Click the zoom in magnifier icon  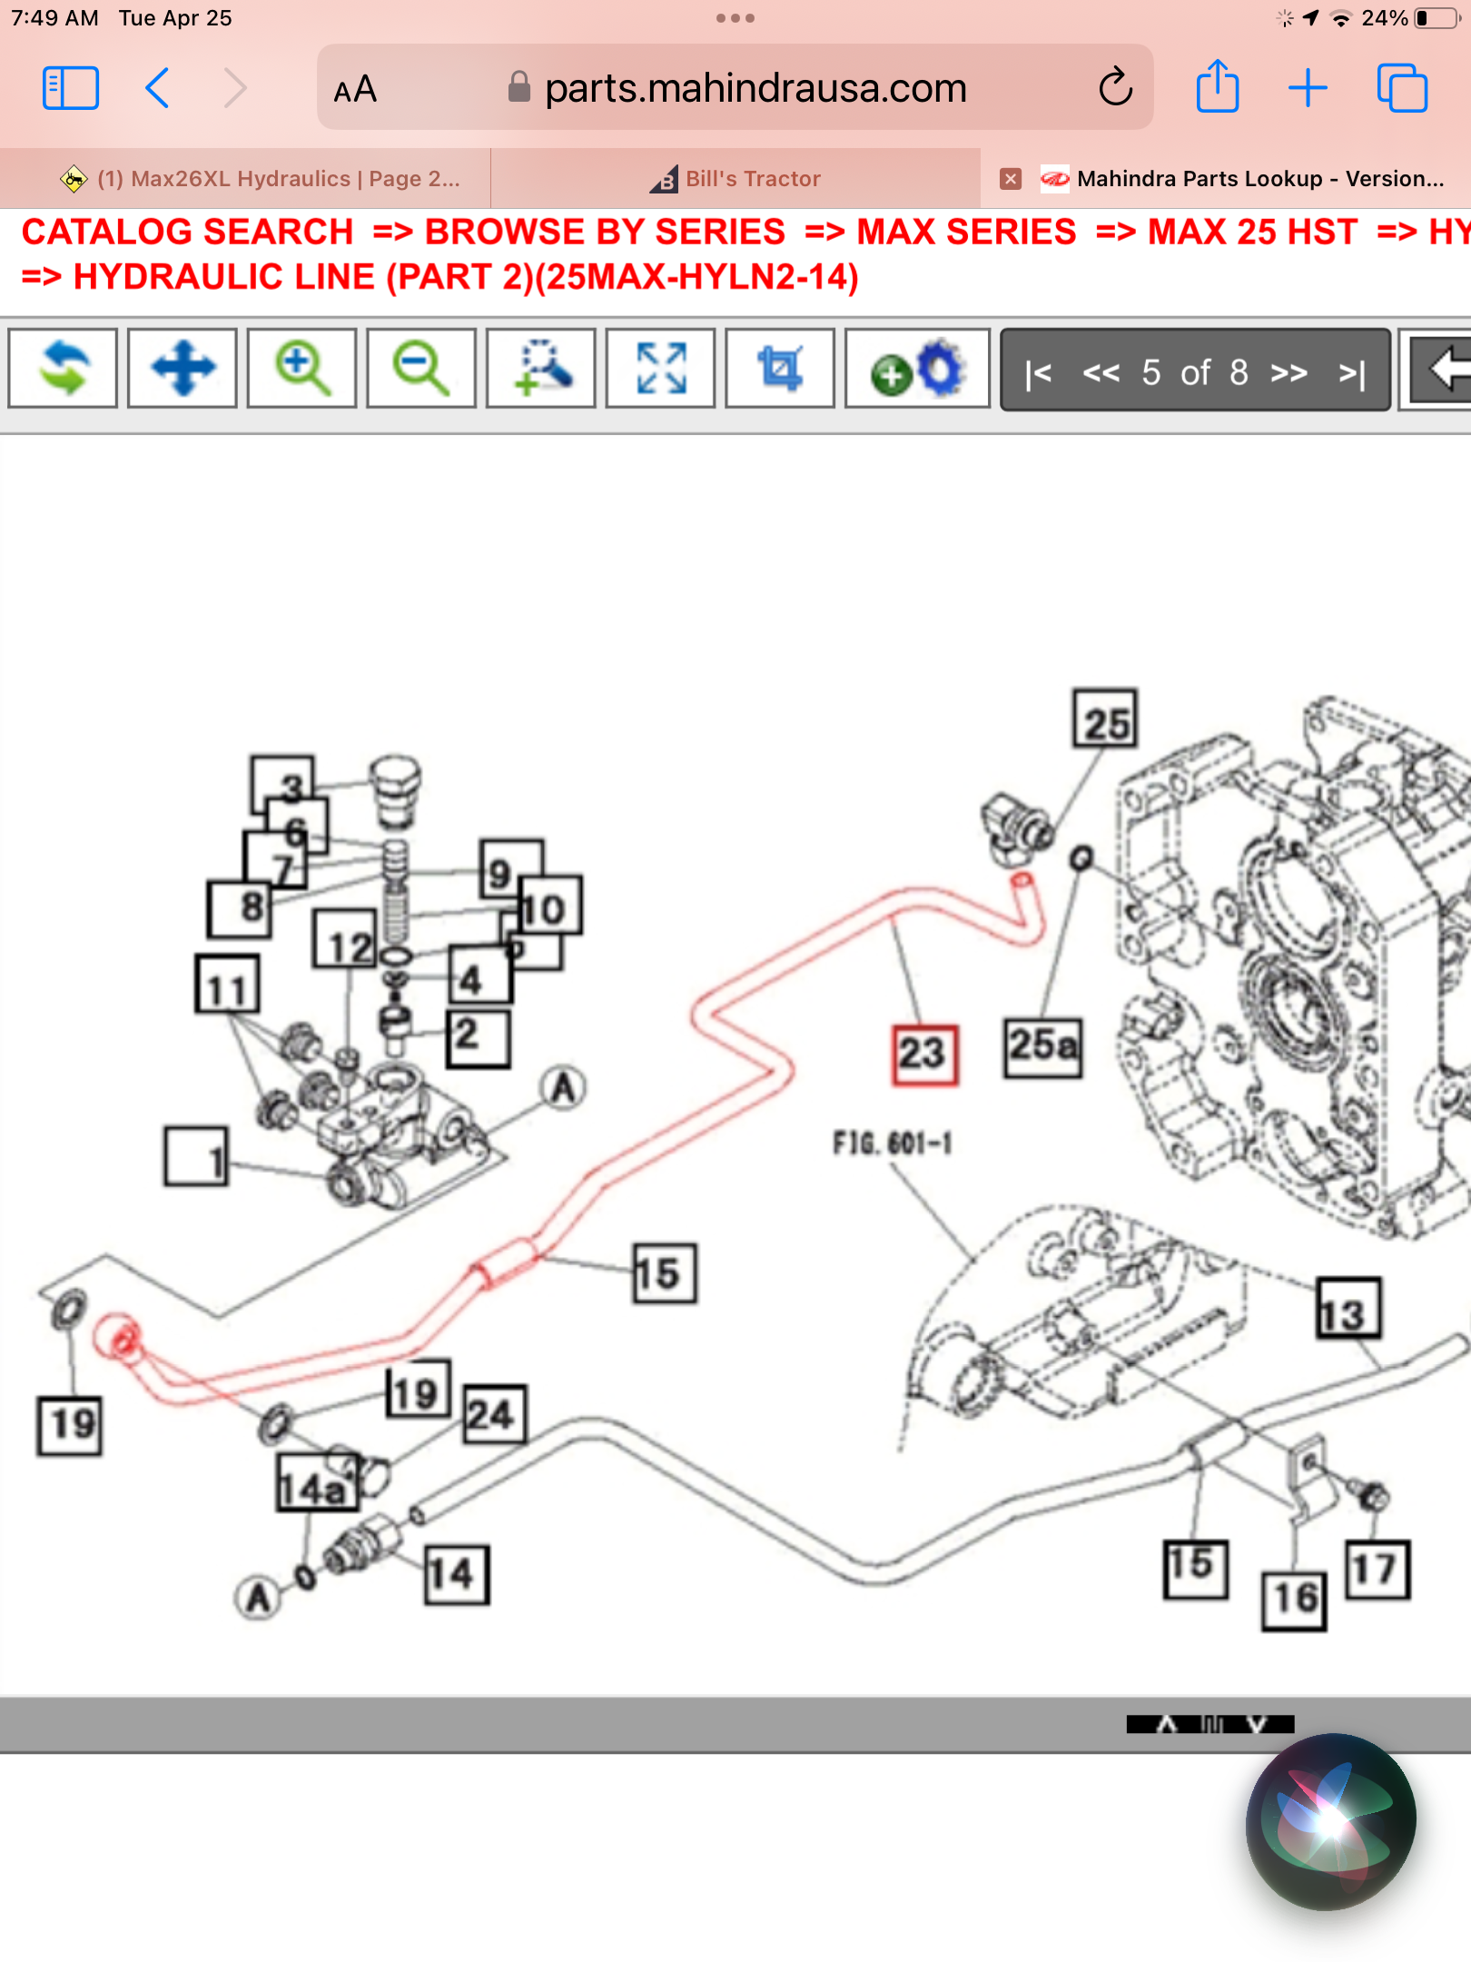[x=301, y=369]
